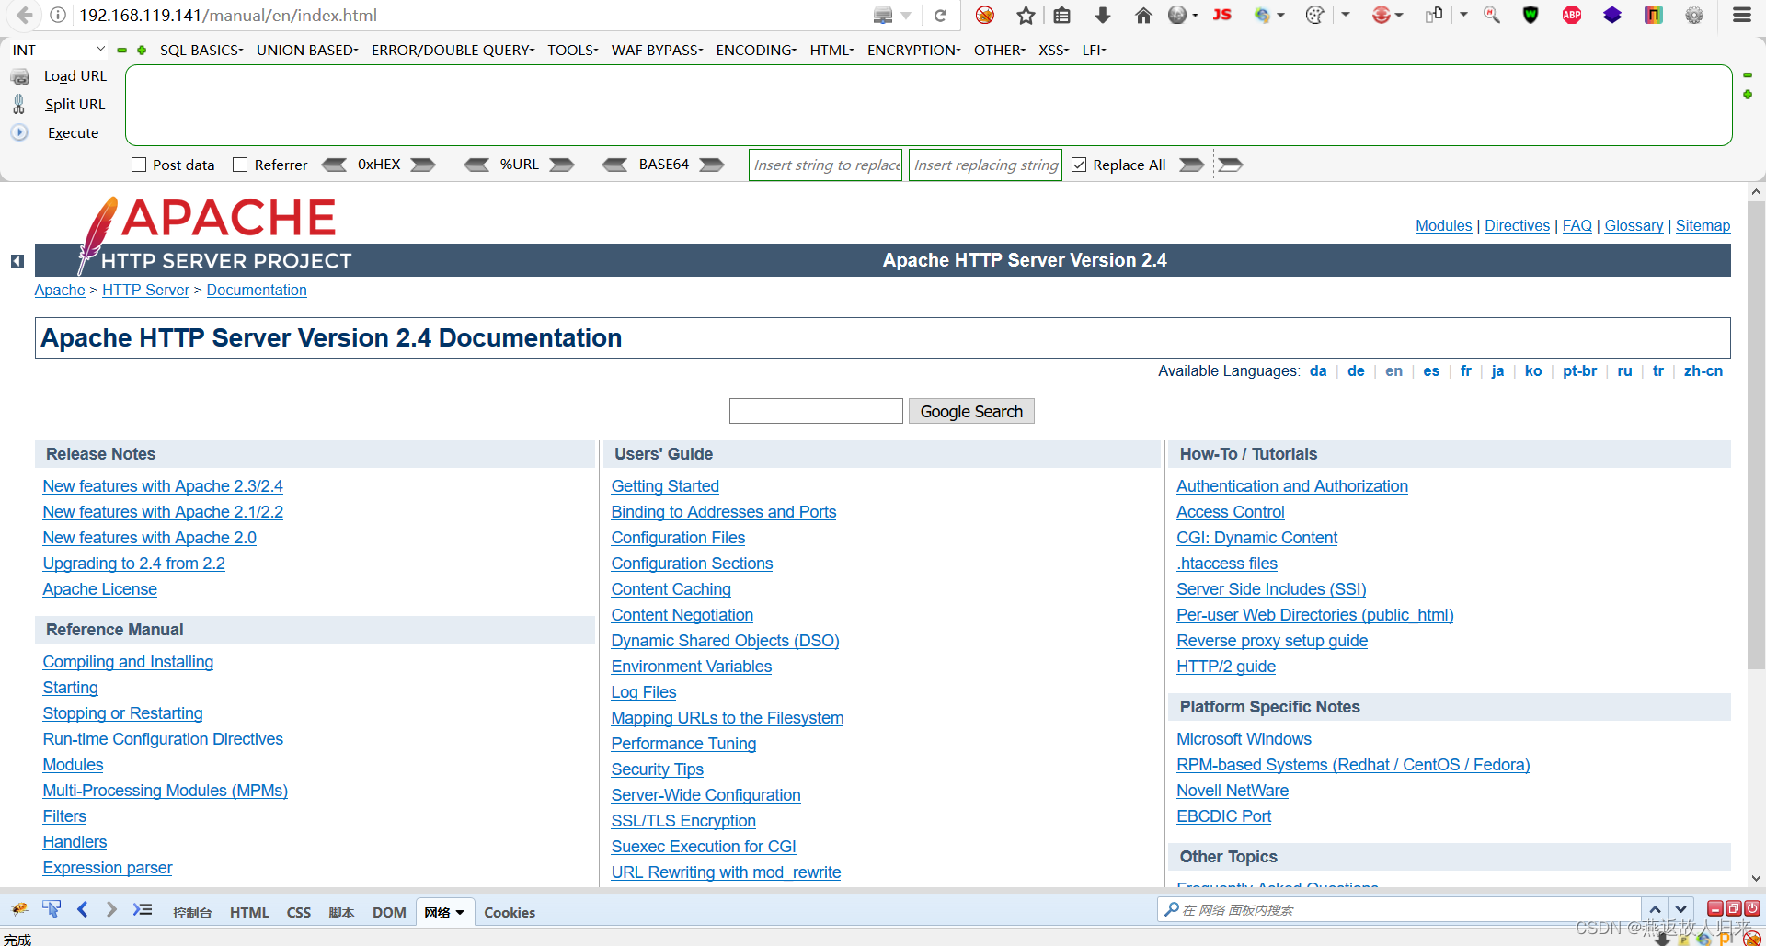Switch to the Firebug 脚本 tab

pyautogui.click(x=341, y=912)
